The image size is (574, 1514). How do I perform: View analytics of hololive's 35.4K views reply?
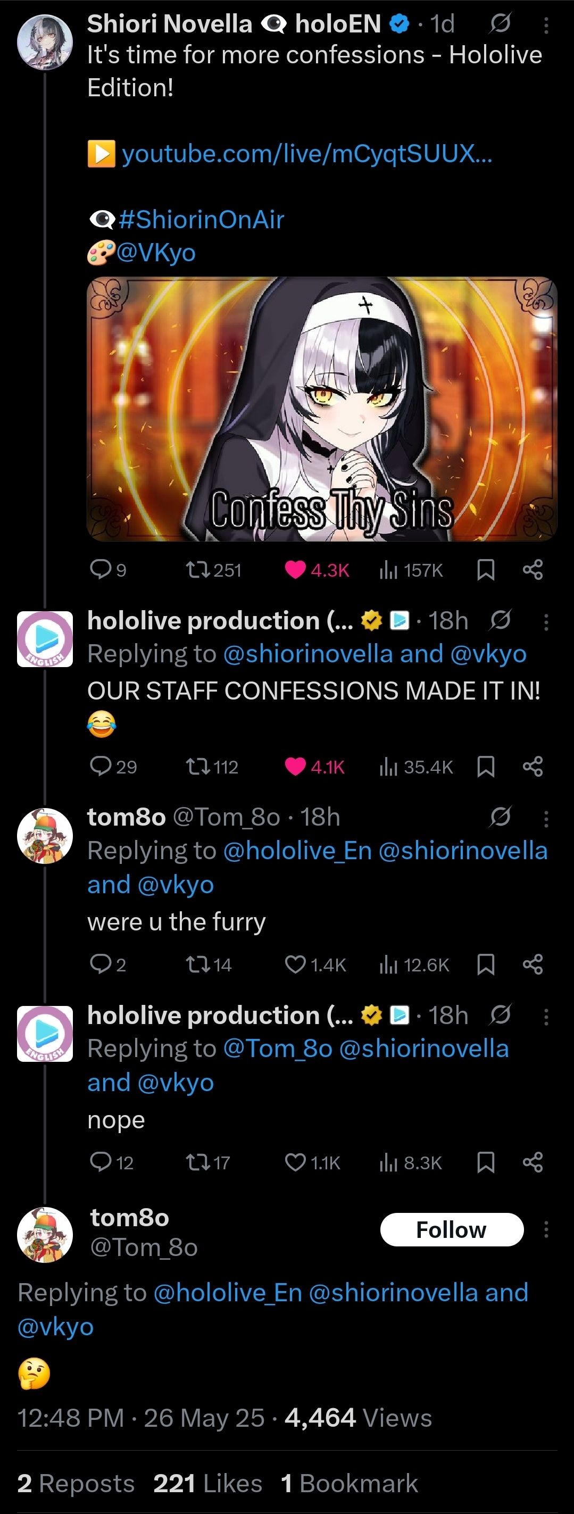(x=388, y=767)
